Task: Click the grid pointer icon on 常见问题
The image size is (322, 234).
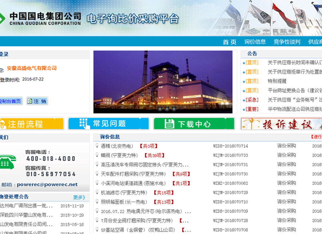Action: 85,123
